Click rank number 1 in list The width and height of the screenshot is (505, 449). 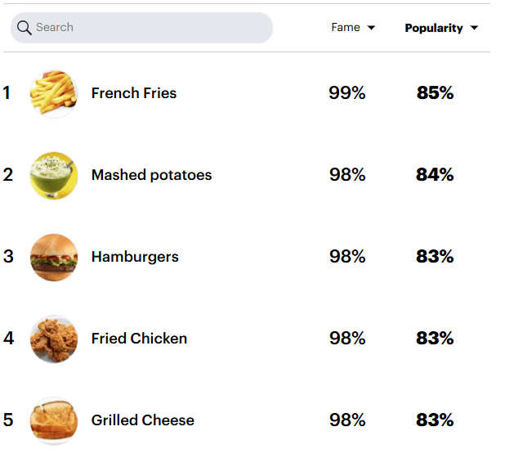7,93
